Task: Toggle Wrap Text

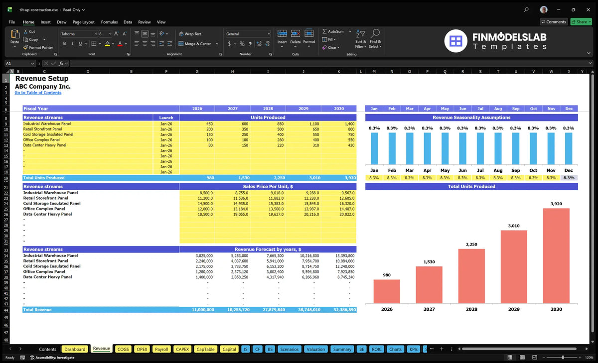Action: tap(190, 34)
